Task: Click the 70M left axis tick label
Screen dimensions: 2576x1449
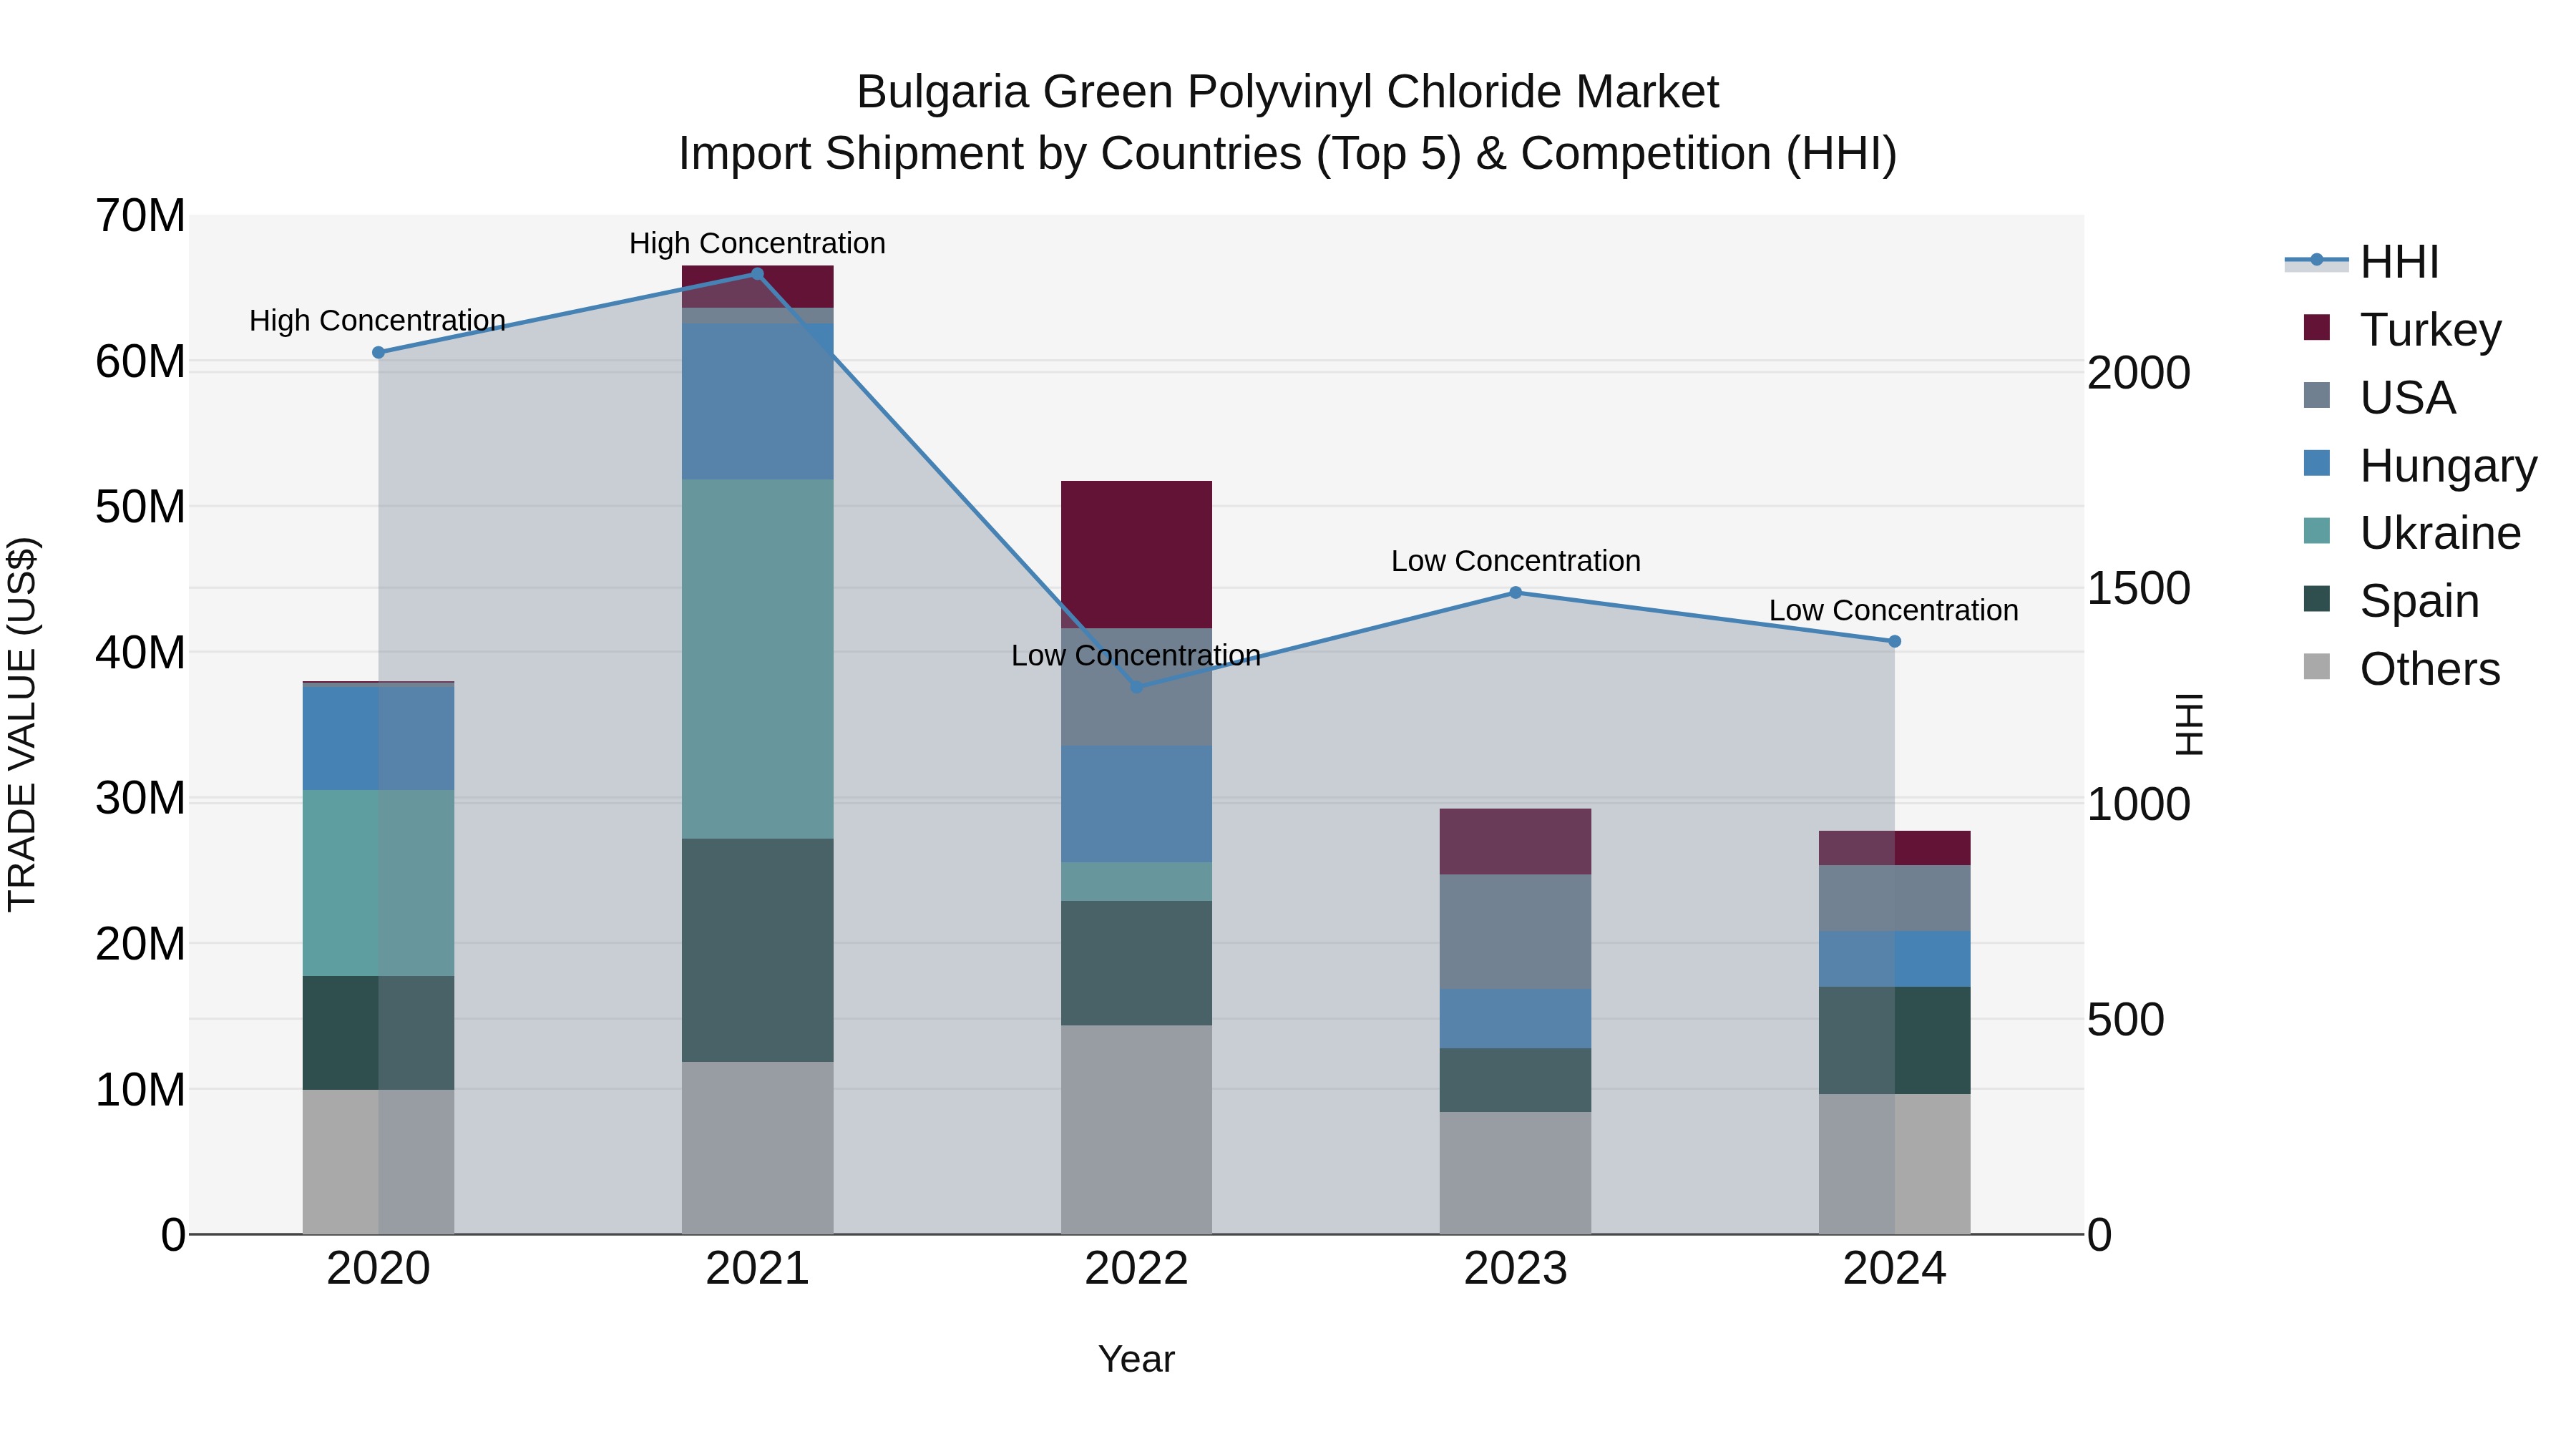Action: click(x=140, y=216)
